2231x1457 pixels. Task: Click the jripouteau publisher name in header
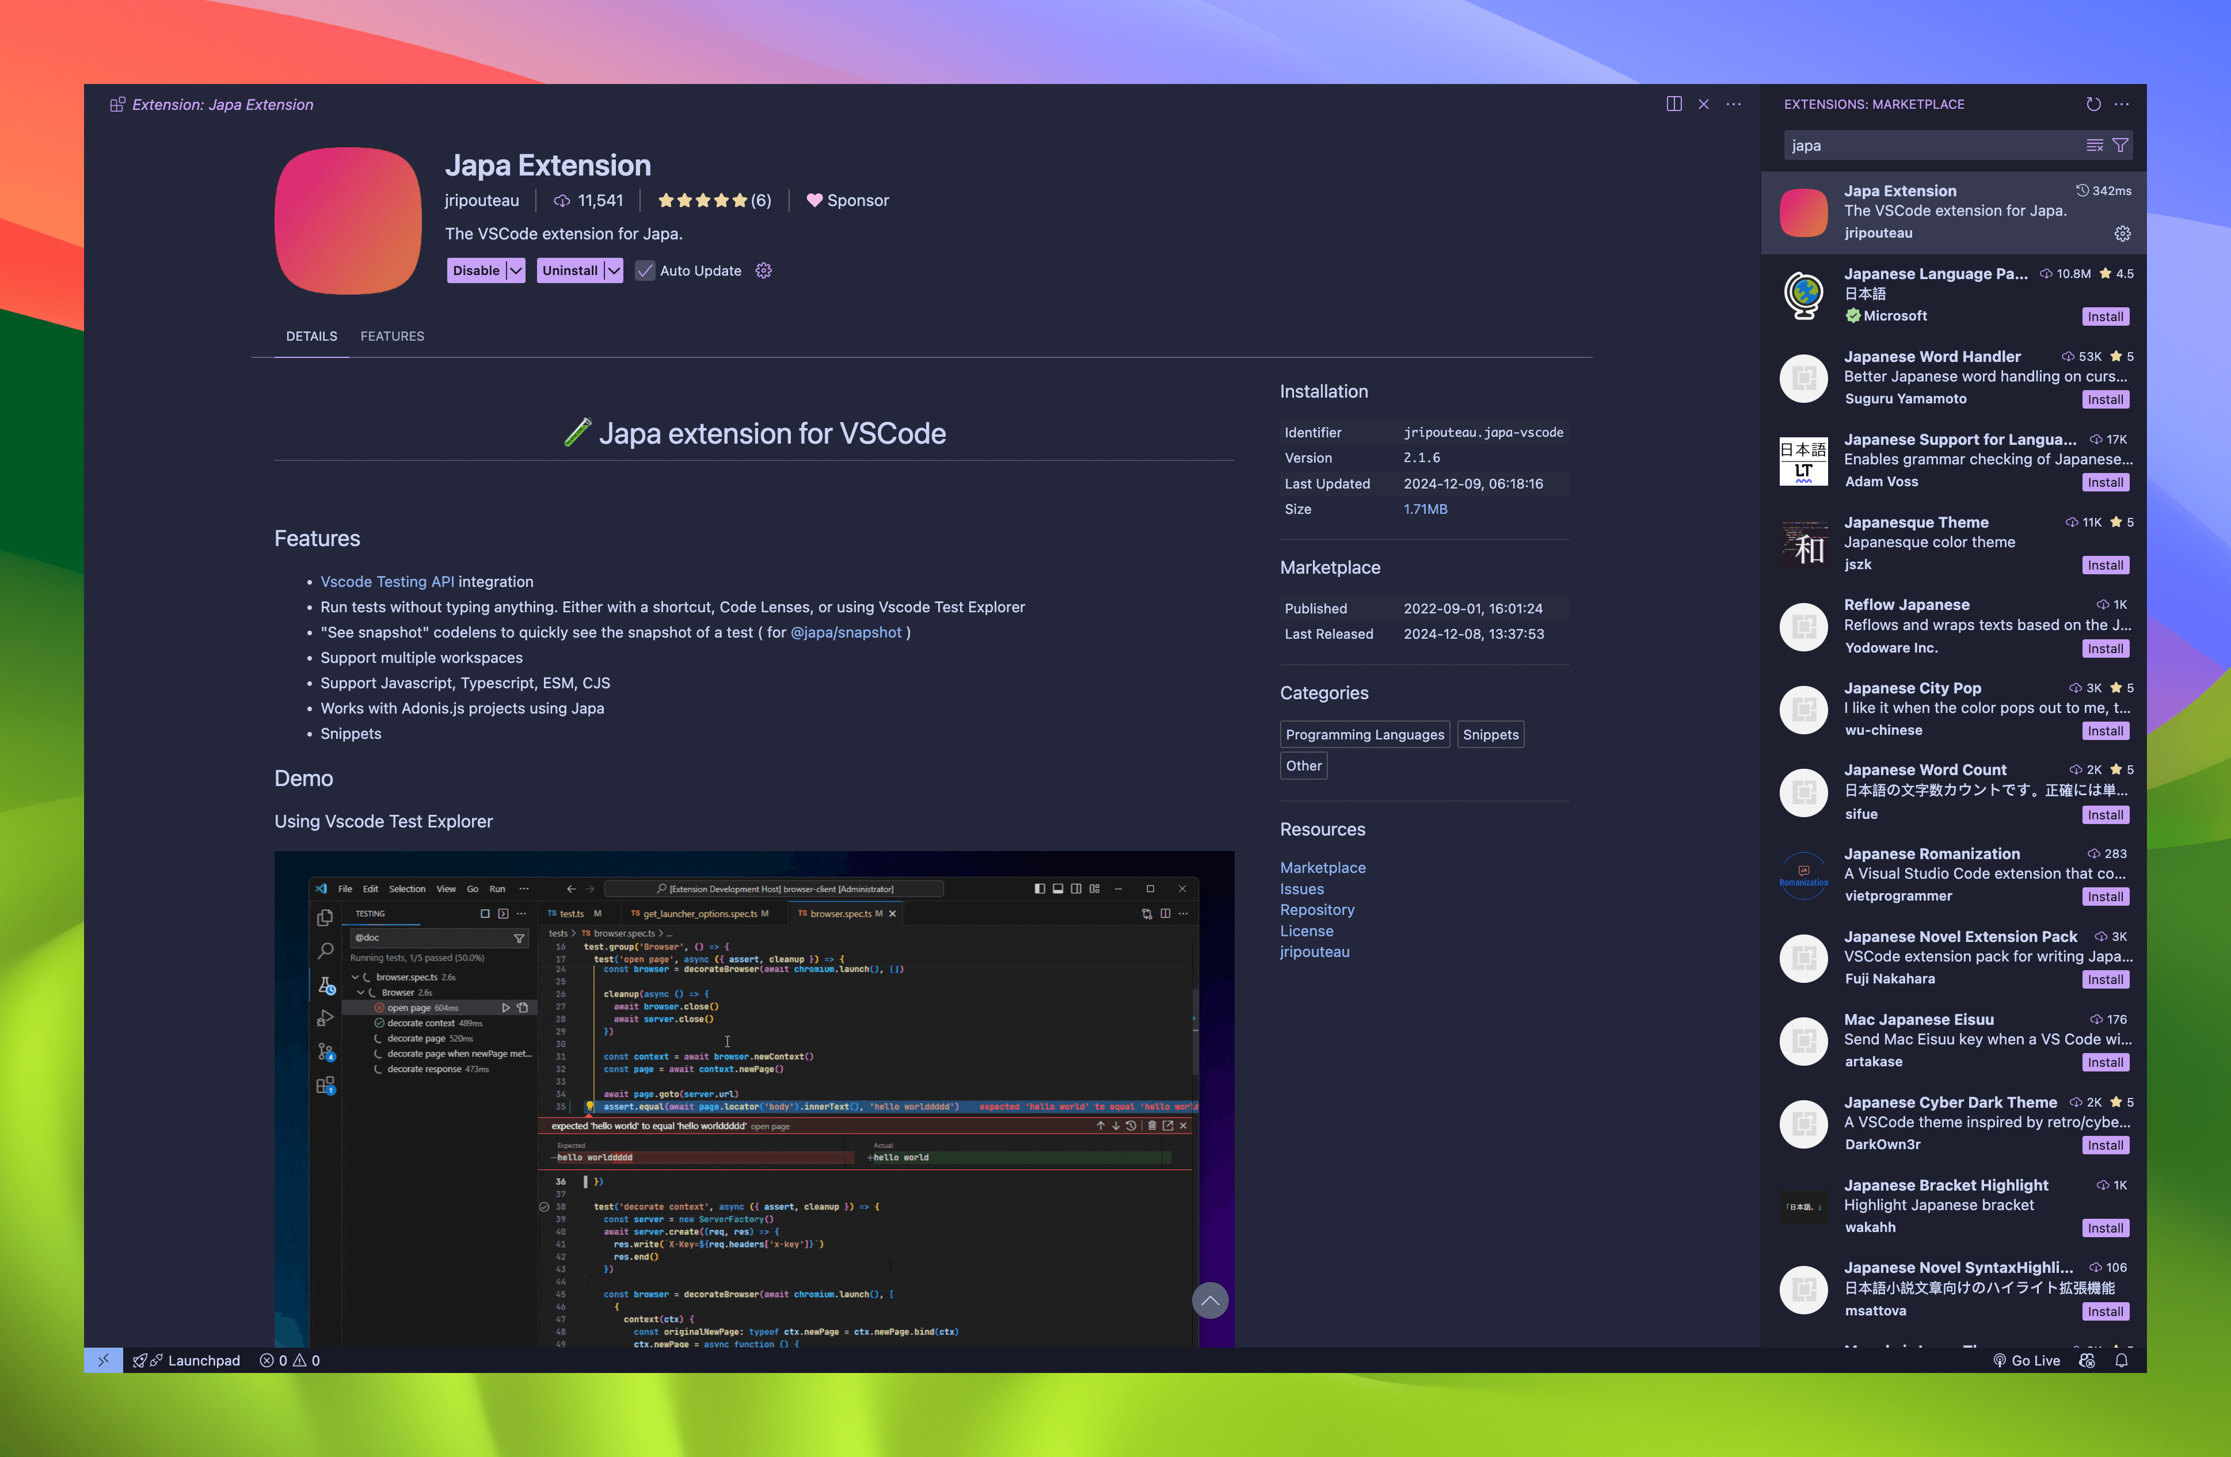coord(482,200)
